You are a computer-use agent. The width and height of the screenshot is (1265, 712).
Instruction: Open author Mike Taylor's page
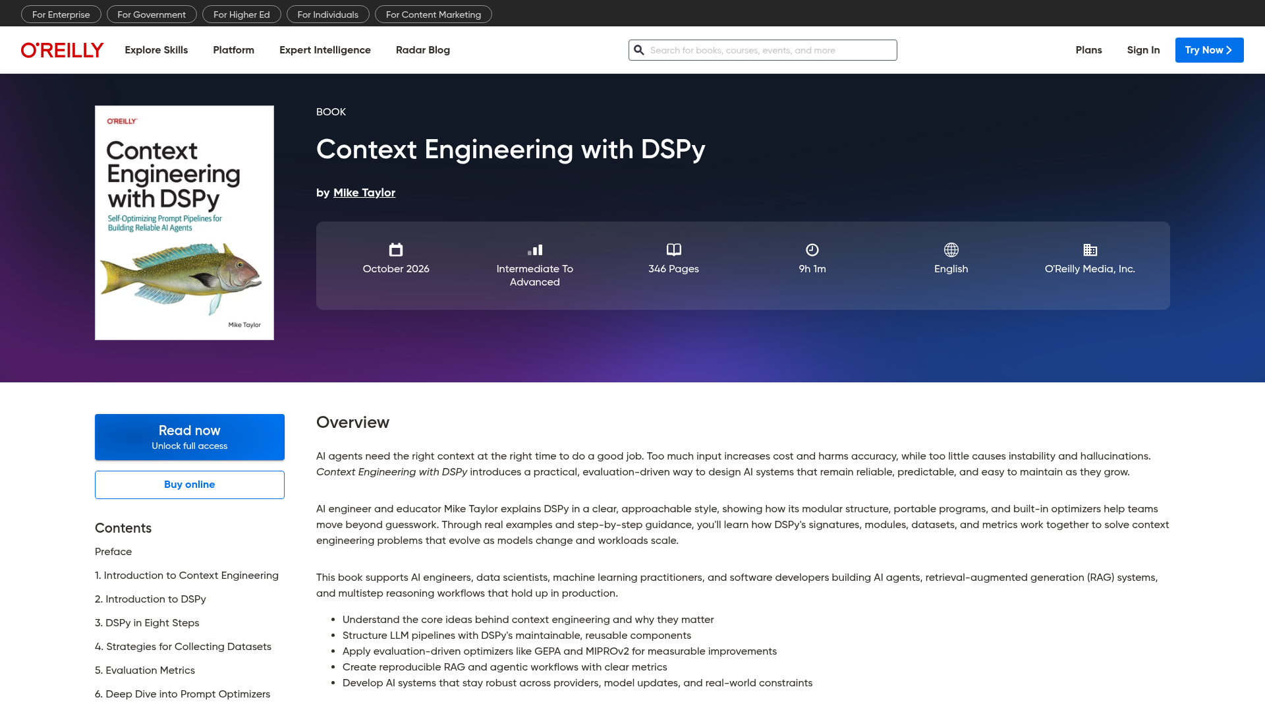[364, 193]
